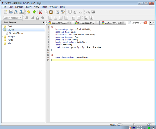Click the background-color line in editor
The width and height of the screenshot is (156, 129).
(71, 42)
